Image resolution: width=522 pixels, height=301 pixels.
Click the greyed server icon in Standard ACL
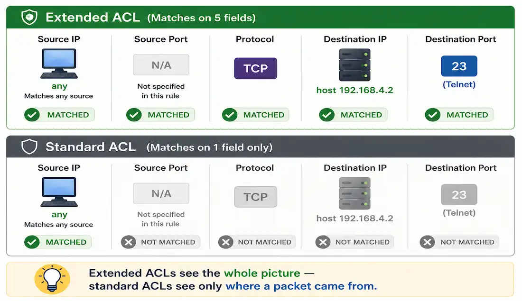(x=354, y=193)
